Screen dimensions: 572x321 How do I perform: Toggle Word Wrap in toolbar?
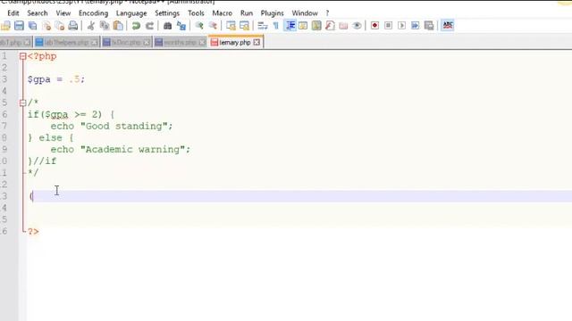(x=262, y=26)
